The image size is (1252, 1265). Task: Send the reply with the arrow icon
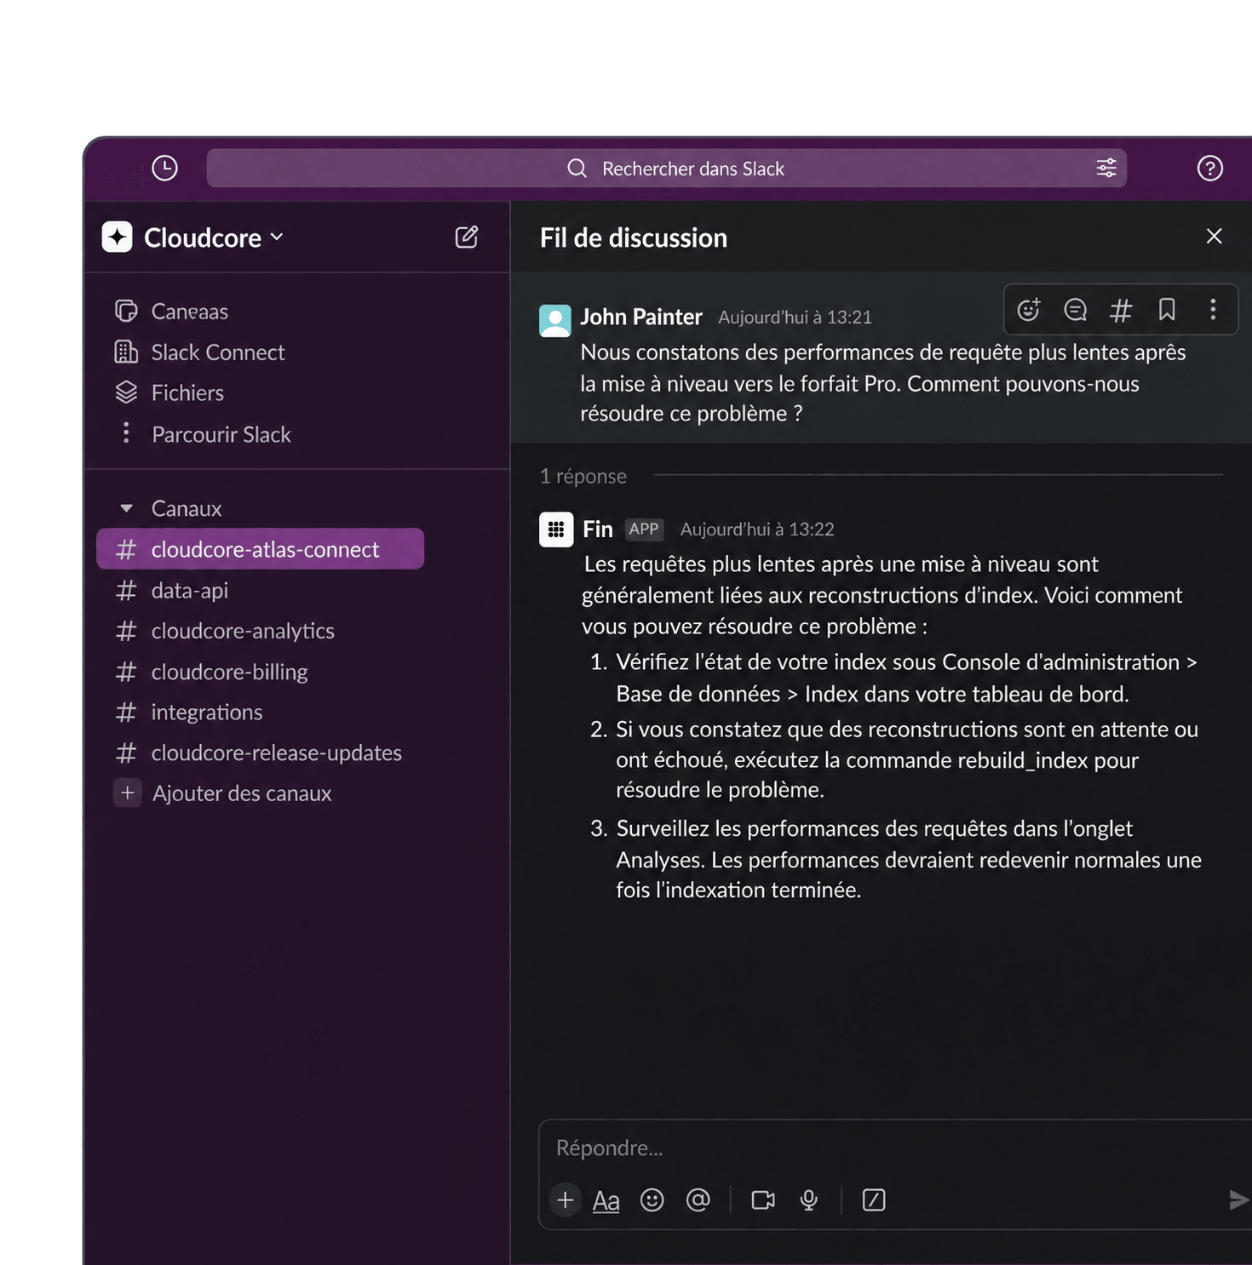click(1239, 1200)
